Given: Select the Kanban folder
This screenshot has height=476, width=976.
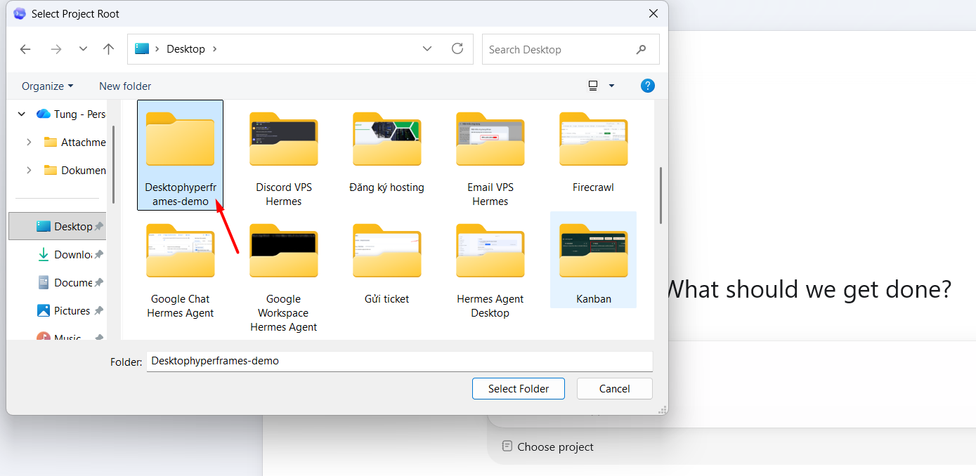Looking at the screenshot, I should 594,260.
